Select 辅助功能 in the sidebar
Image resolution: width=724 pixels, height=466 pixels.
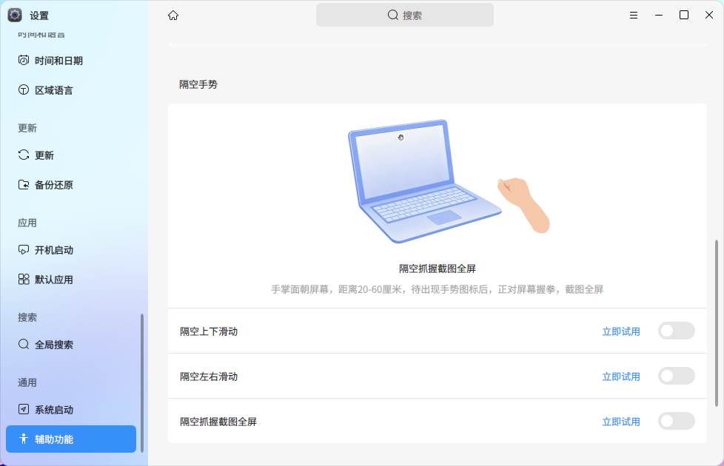click(x=71, y=439)
